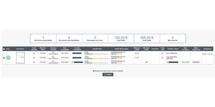Select the Mouvements summary card
Viewport: 215px width, 107px height.
pyautogui.click(x=173, y=39)
